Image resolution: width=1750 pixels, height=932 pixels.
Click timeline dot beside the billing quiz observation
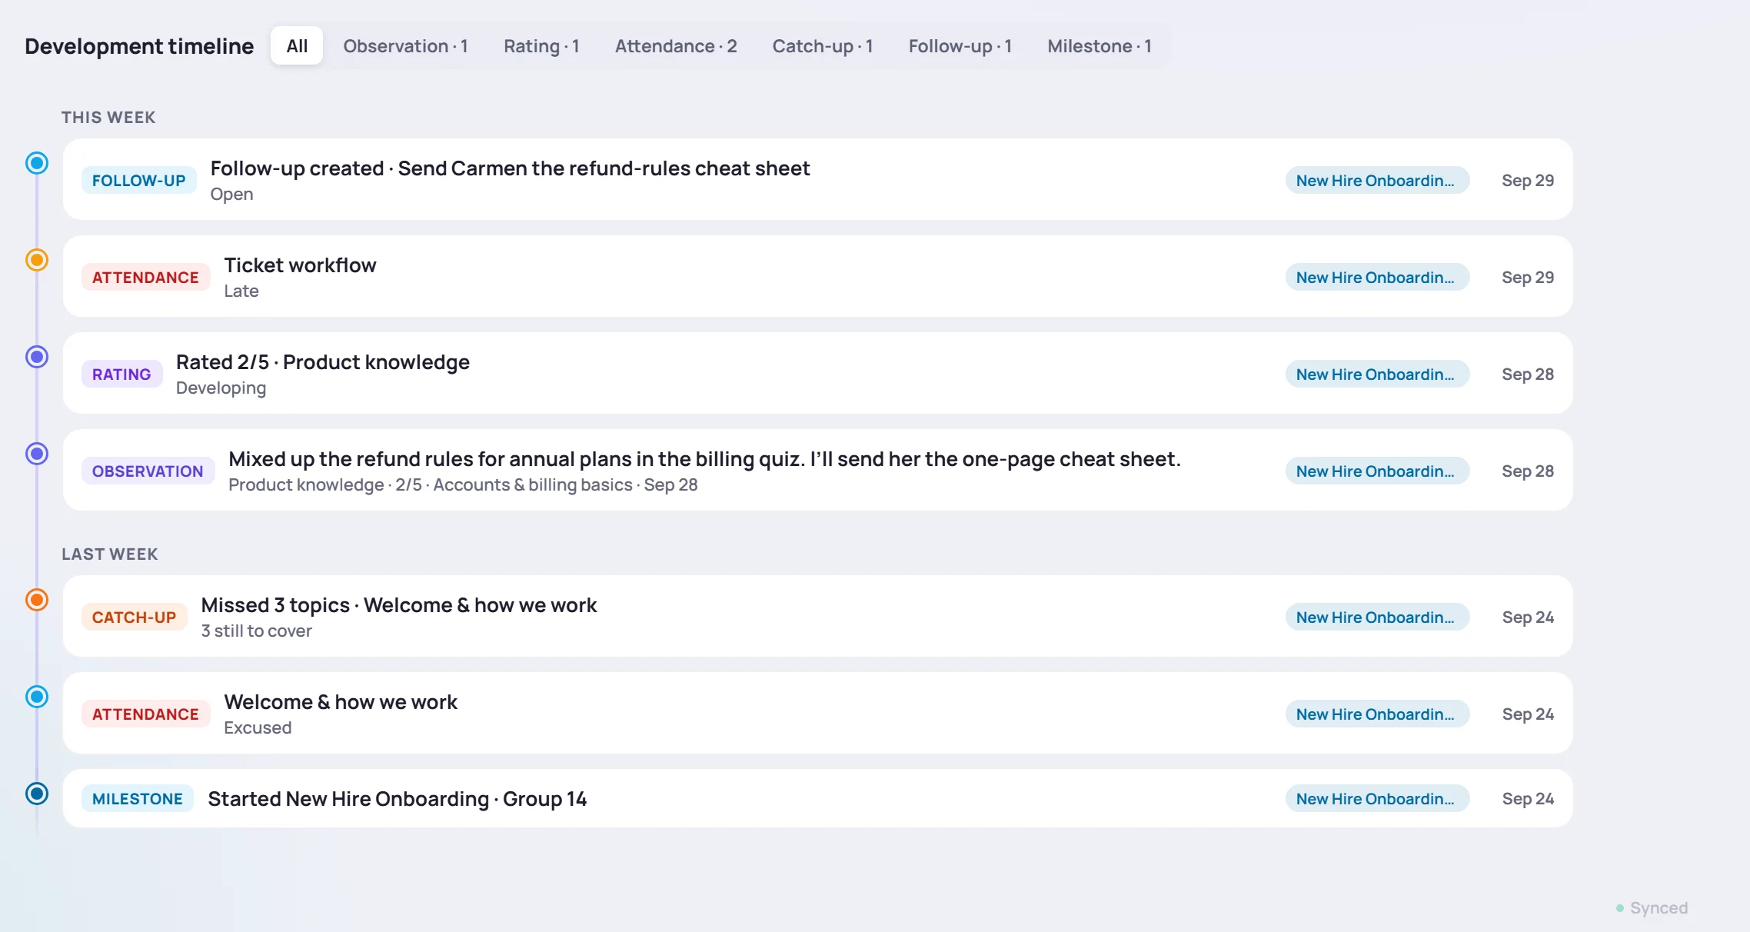tap(37, 454)
